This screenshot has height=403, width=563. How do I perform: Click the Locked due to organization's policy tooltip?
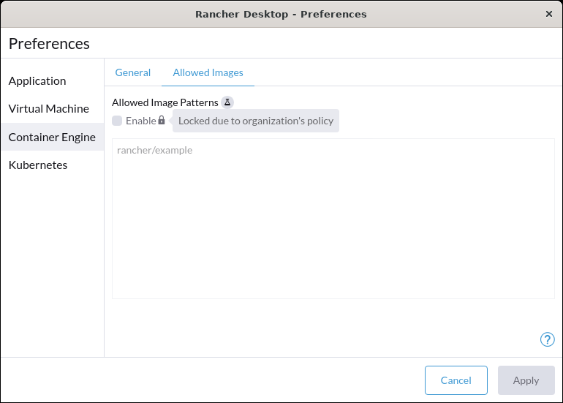pos(256,121)
